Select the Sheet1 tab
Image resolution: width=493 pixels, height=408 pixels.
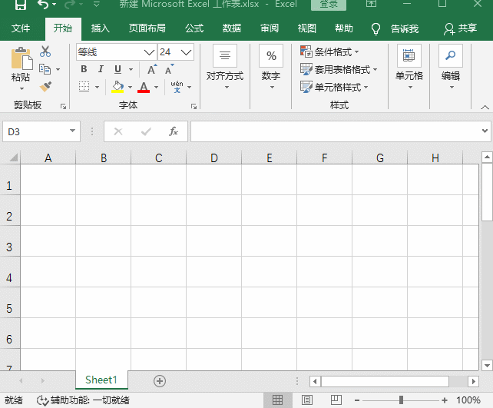pos(101,380)
